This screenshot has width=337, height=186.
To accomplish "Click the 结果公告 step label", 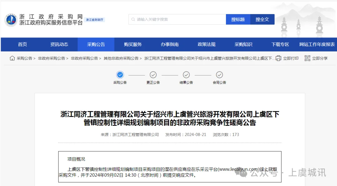I will click(x=186, y=83).
